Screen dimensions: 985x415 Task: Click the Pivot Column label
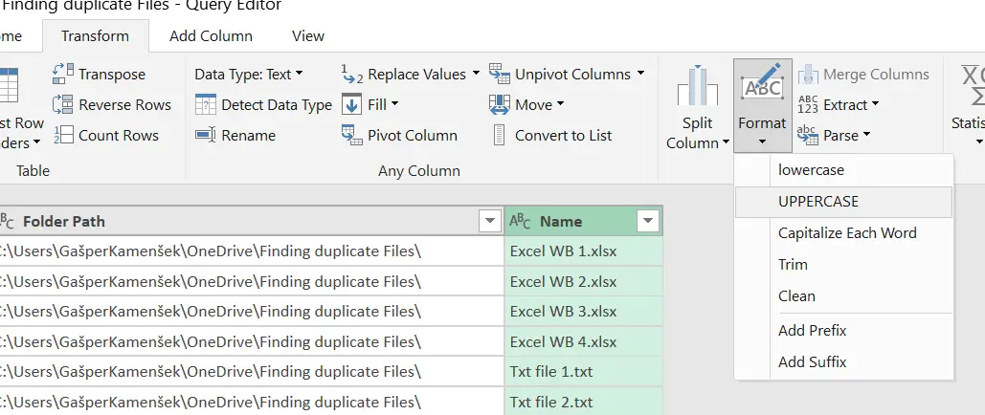click(413, 136)
